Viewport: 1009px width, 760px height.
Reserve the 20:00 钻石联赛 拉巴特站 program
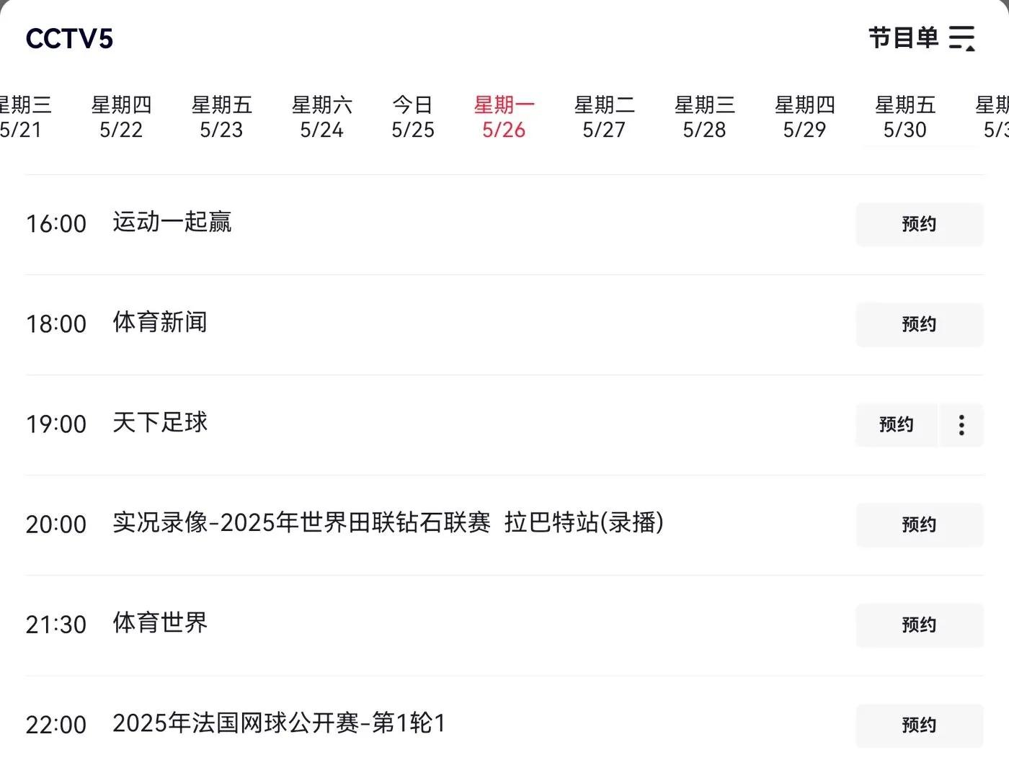pyautogui.click(x=920, y=525)
